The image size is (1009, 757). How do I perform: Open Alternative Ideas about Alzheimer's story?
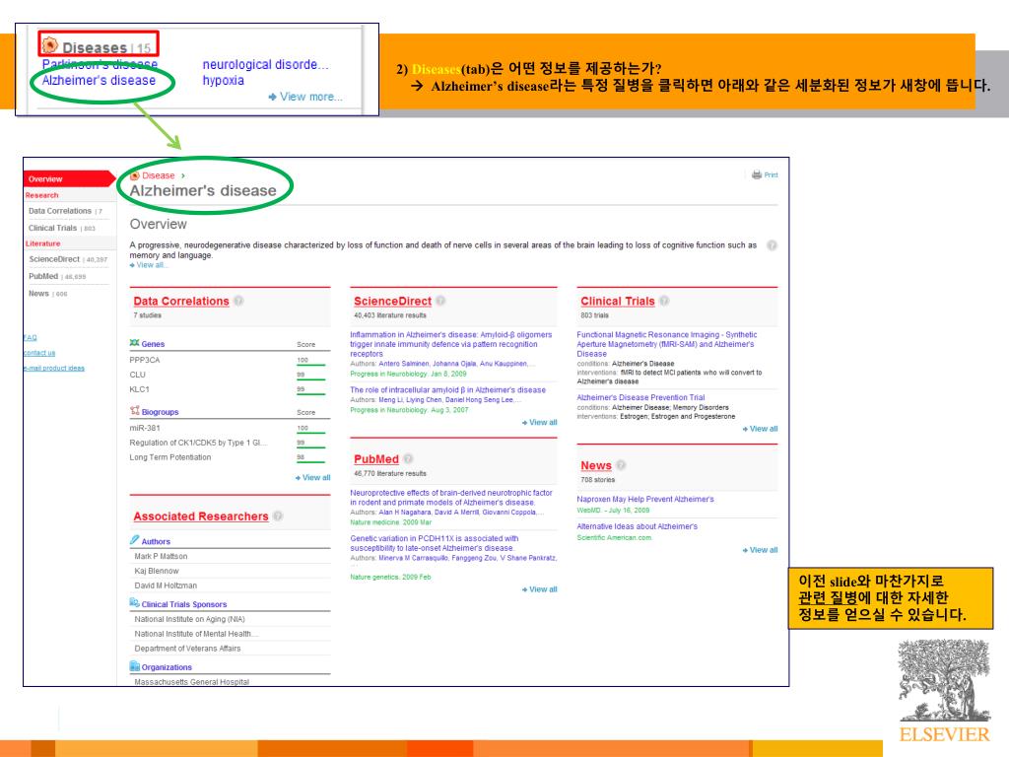(x=638, y=526)
